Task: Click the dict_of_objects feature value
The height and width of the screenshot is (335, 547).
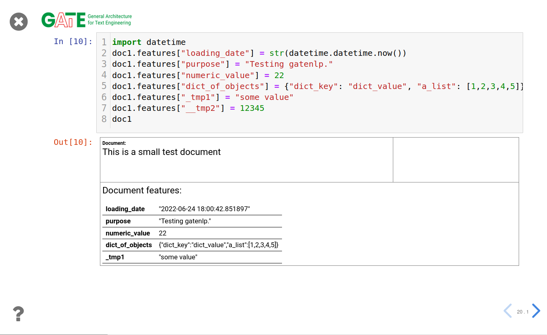Action: 218,245
